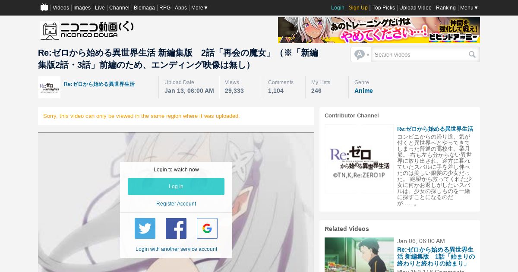
Task: Open Apps in the top navigation
Action: 181,8
